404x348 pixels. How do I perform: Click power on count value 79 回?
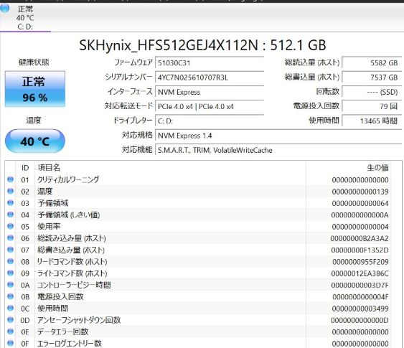point(372,107)
